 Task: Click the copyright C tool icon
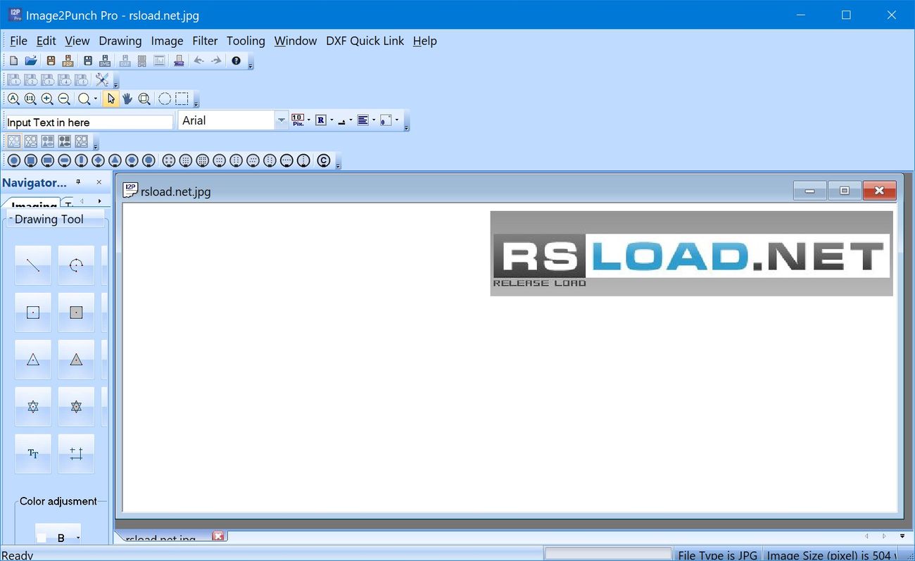pyautogui.click(x=324, y=160)
